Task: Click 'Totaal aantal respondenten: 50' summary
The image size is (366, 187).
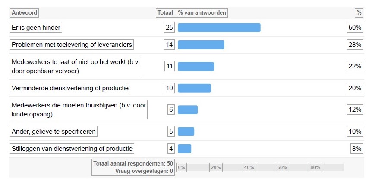Action: coord(133,163)
